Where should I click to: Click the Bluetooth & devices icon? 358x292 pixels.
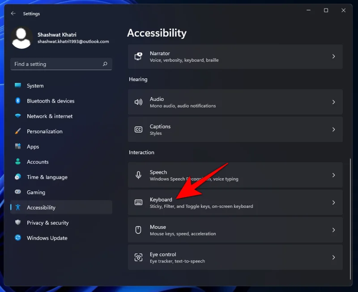[17, 101]
